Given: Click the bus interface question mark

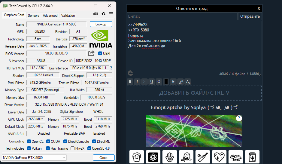Looking at the screenshot, I should click(111, 68).
